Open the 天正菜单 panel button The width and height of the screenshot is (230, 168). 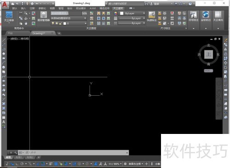pos(9,17)
